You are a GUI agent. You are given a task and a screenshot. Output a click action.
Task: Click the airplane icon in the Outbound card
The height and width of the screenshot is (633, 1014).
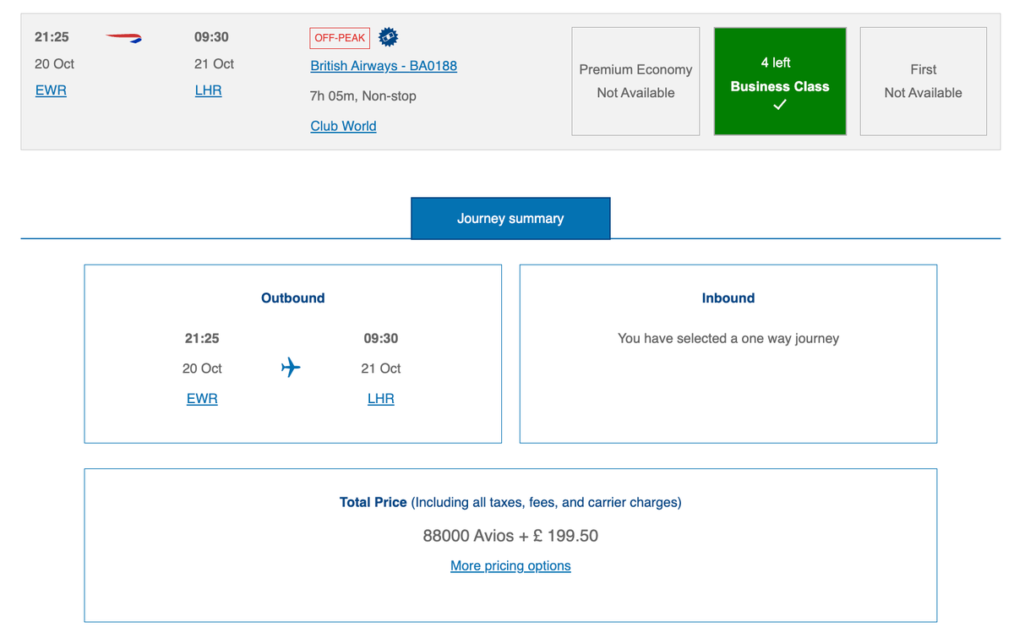coord(291,367)
